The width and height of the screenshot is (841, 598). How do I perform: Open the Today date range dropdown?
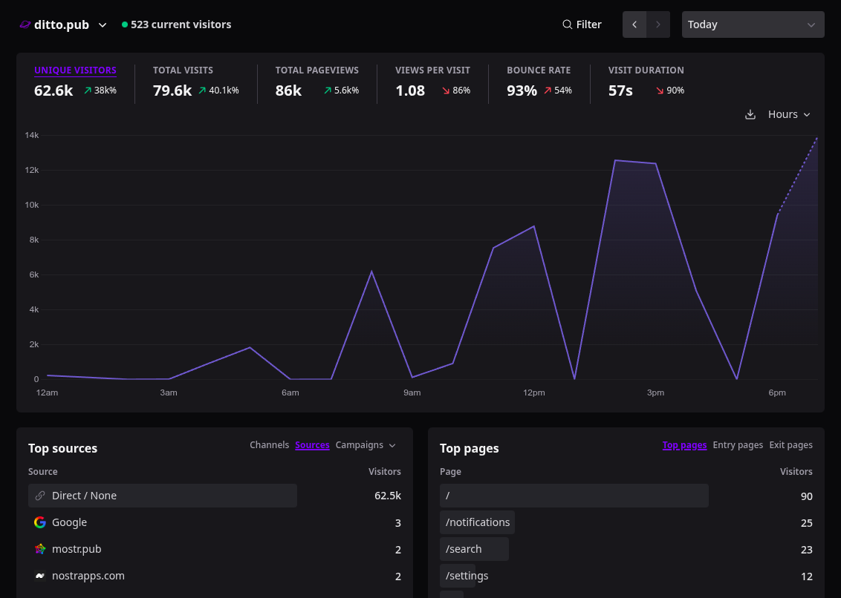point(753,24)
